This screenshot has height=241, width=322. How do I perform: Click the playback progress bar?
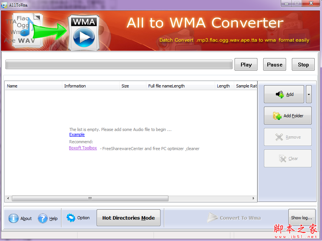coord(119,65)
